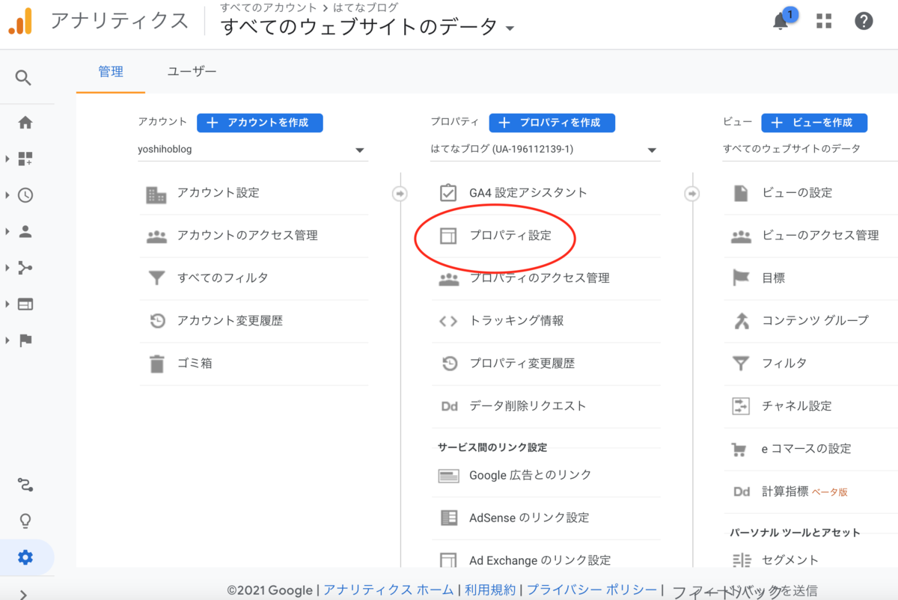Expand the Realtime sidebar section arrow
The width and height of the screenshot is (898, 600).
click(7, 195)
